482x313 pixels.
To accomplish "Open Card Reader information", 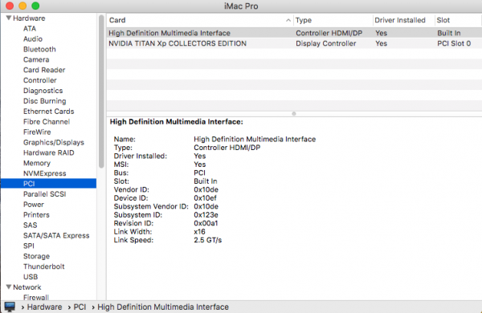I will pos(44,70).
